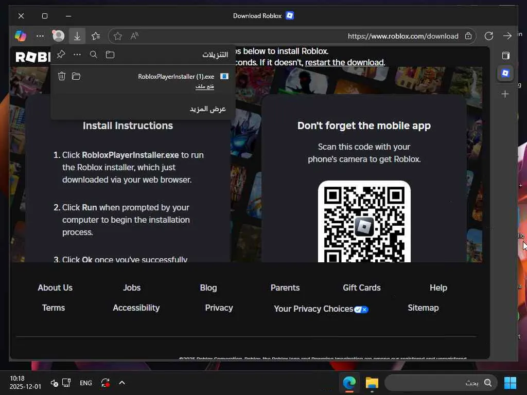Viewport: 527px width, 395px height.
Task: Open the Gift Cards footer link
Action: coord(362,288)
